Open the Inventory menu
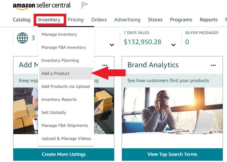The height and width of the screenshot is (162, 227). [49, 20]
